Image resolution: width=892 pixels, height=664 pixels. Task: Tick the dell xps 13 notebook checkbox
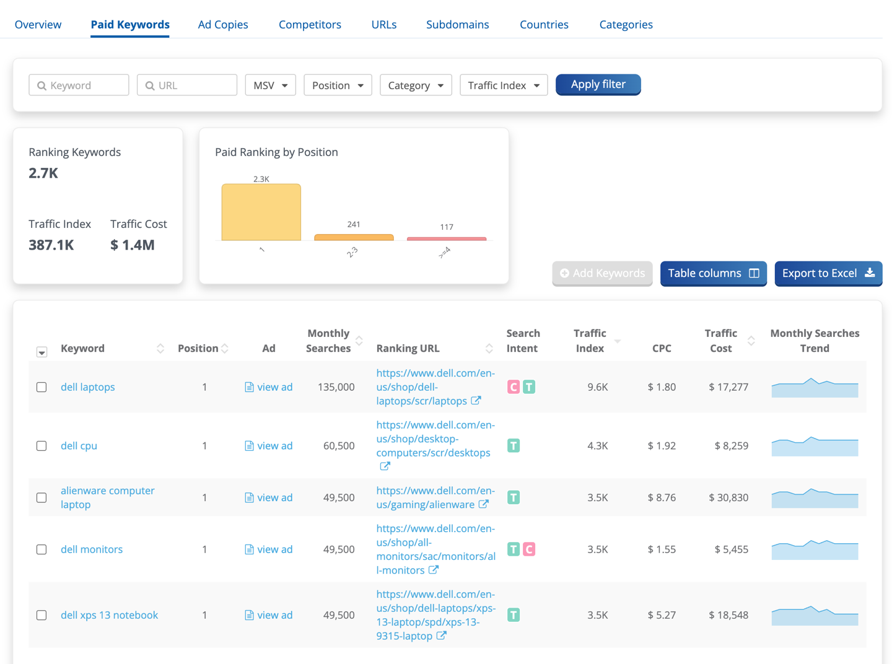coord(42,615)
